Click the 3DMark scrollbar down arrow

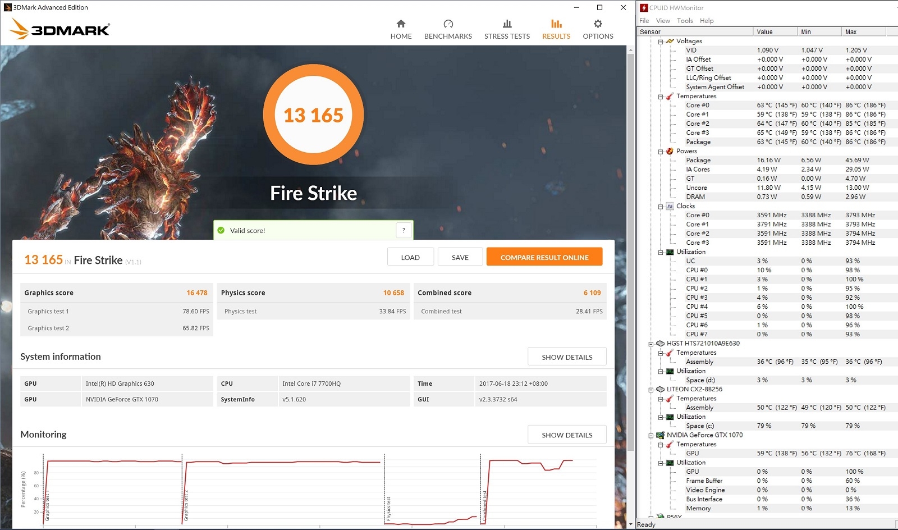(631, 524)
